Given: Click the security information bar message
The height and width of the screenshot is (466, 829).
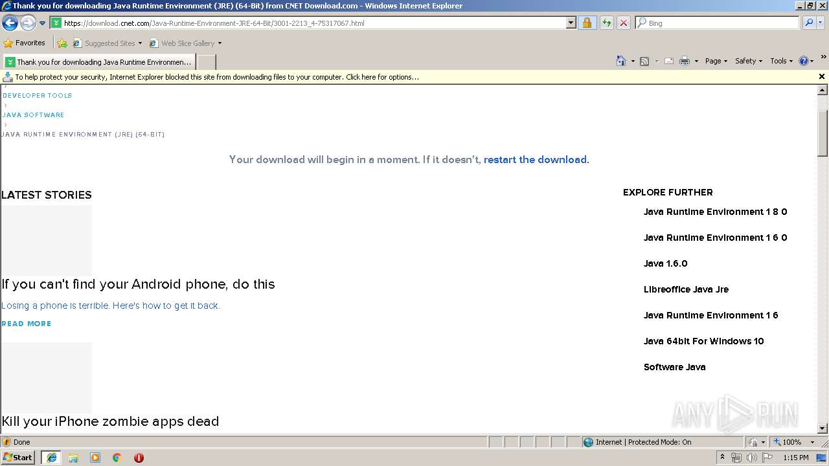Looking at the screenshot, I should [217, 77].
